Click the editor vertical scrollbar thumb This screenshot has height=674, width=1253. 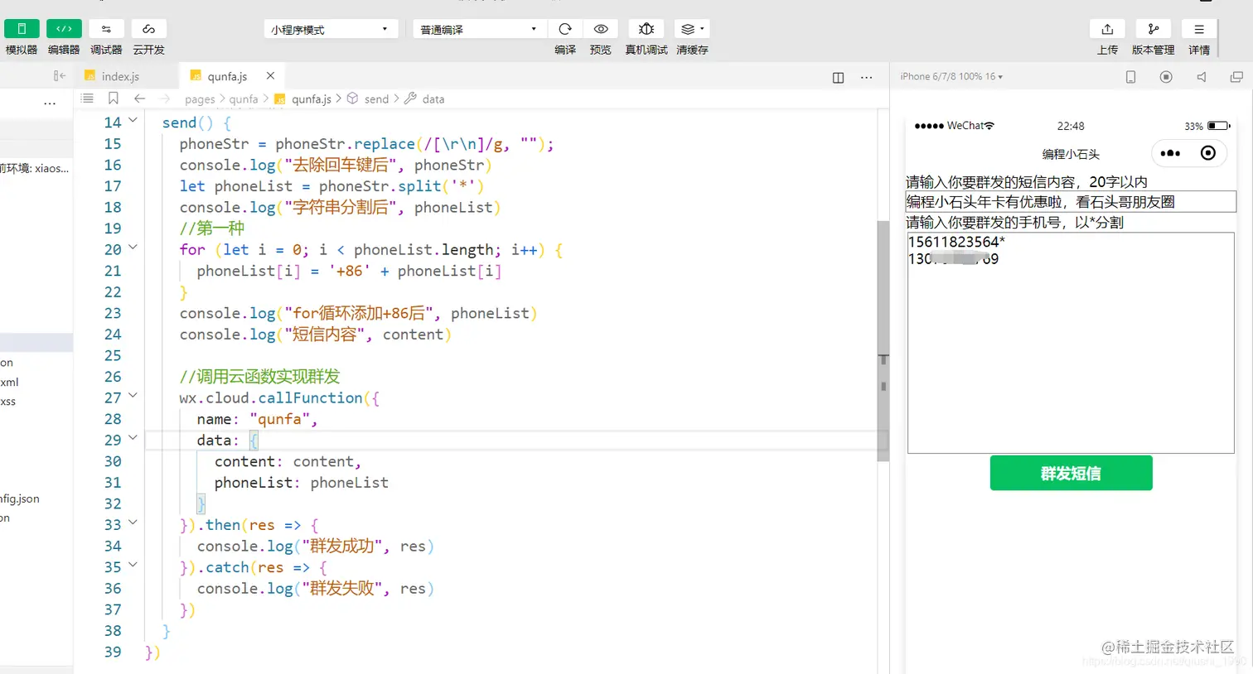(x=883, y=341)
